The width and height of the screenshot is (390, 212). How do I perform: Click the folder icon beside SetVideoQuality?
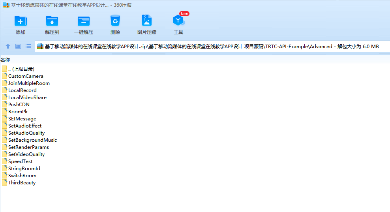pos(4,154)
